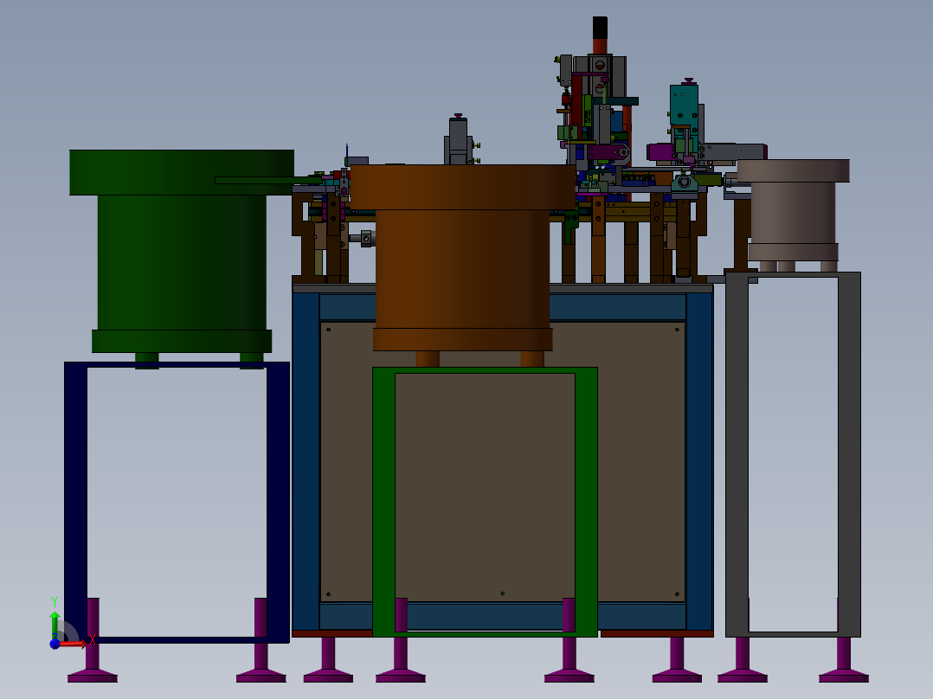
Task: Pick the dark navy support stand frame
Action: [75, 500]
